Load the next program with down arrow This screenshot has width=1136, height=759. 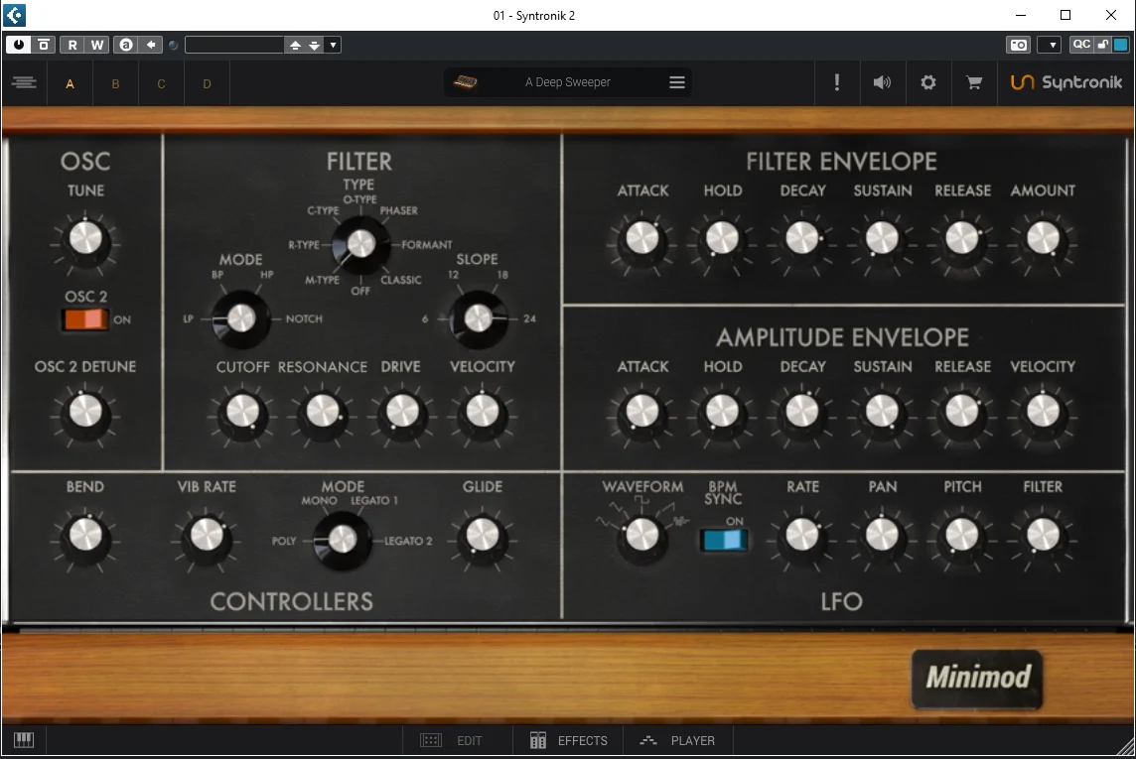click(315, 45)
